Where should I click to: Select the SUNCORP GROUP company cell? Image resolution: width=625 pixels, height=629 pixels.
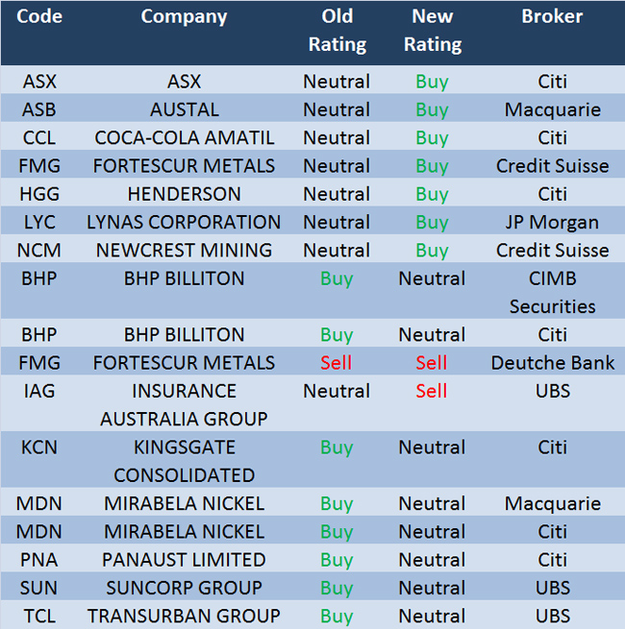[184, 588]
